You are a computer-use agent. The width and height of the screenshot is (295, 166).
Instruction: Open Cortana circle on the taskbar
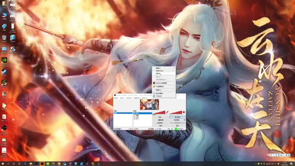(14, 164)
